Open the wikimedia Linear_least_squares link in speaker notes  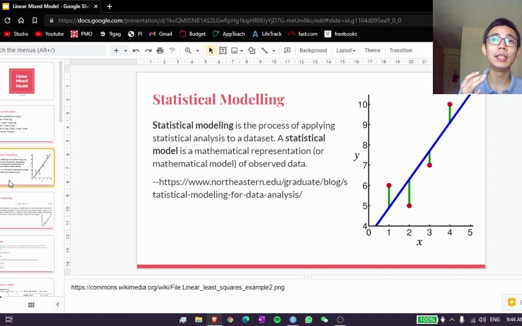178,287
